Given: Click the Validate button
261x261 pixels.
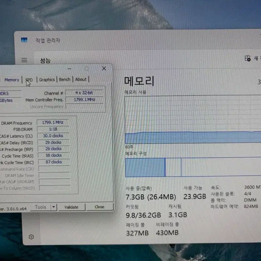Looking at the screenshot, I should pyautogui.click(x=71, y=207).
